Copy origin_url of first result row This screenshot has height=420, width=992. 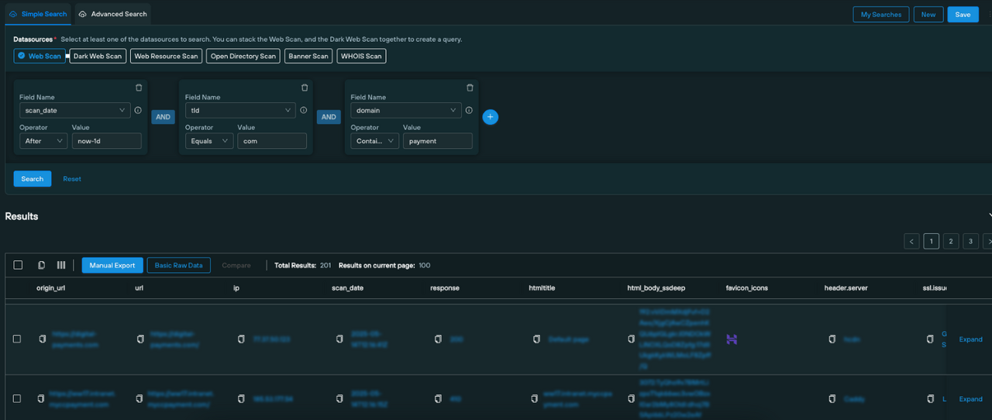pyautogui.click(x=42, y=339)
